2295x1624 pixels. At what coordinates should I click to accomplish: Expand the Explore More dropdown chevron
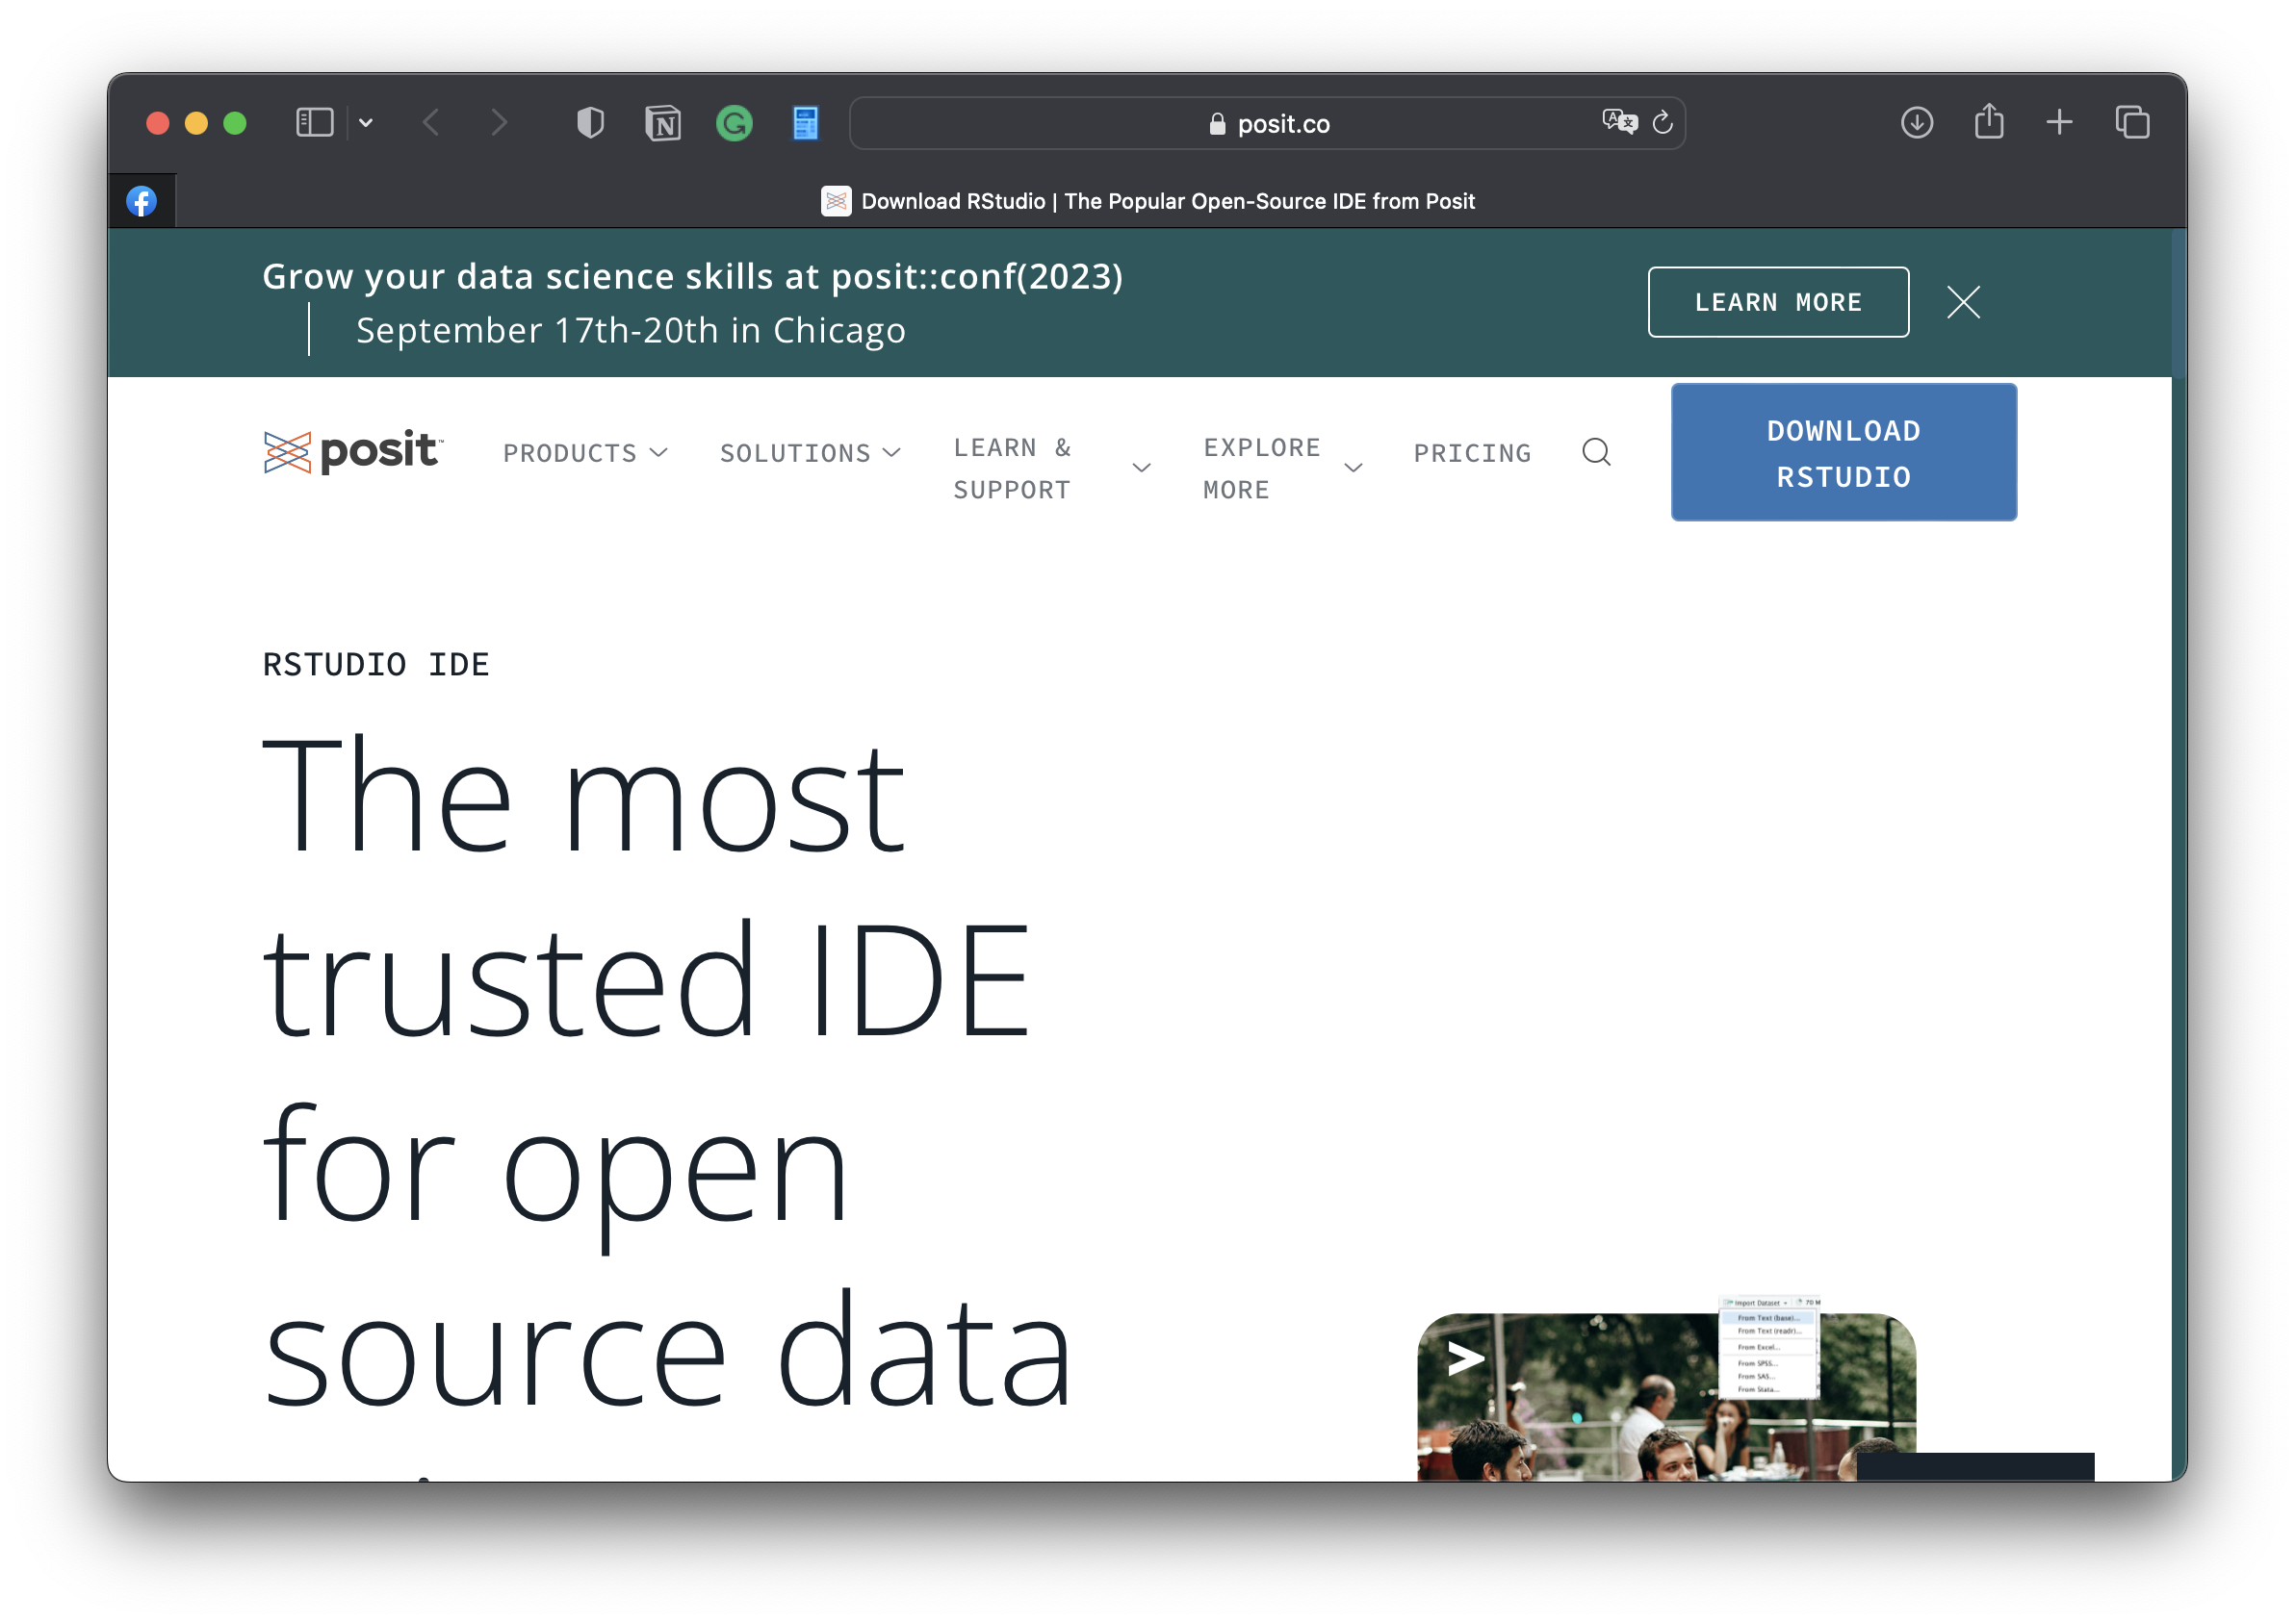(1353, 468)
